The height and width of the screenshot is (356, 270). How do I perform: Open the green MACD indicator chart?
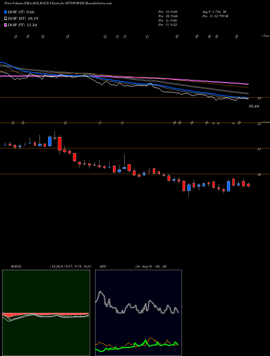(x=46, y=313)
